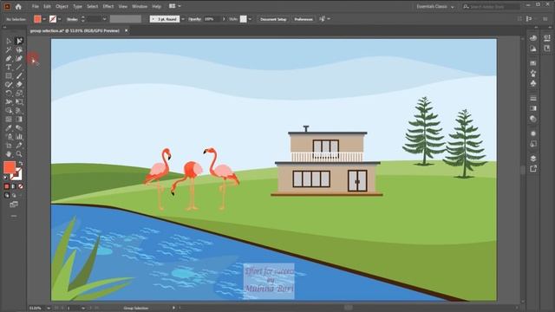Open the stroke color dropdown in Control bar
Image resolution: width=555 pixels, height=312 pixels.
[x=60, y=19]
